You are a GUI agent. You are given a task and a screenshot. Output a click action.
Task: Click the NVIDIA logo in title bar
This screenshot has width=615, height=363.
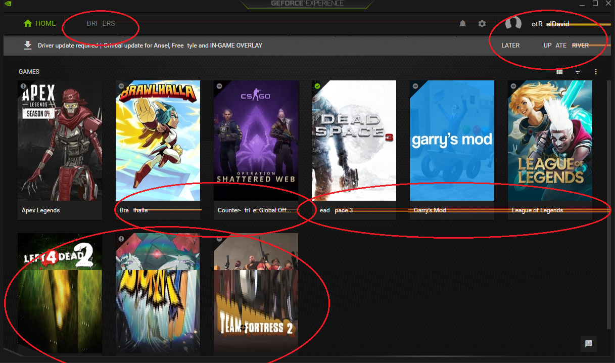coord(9,4)
